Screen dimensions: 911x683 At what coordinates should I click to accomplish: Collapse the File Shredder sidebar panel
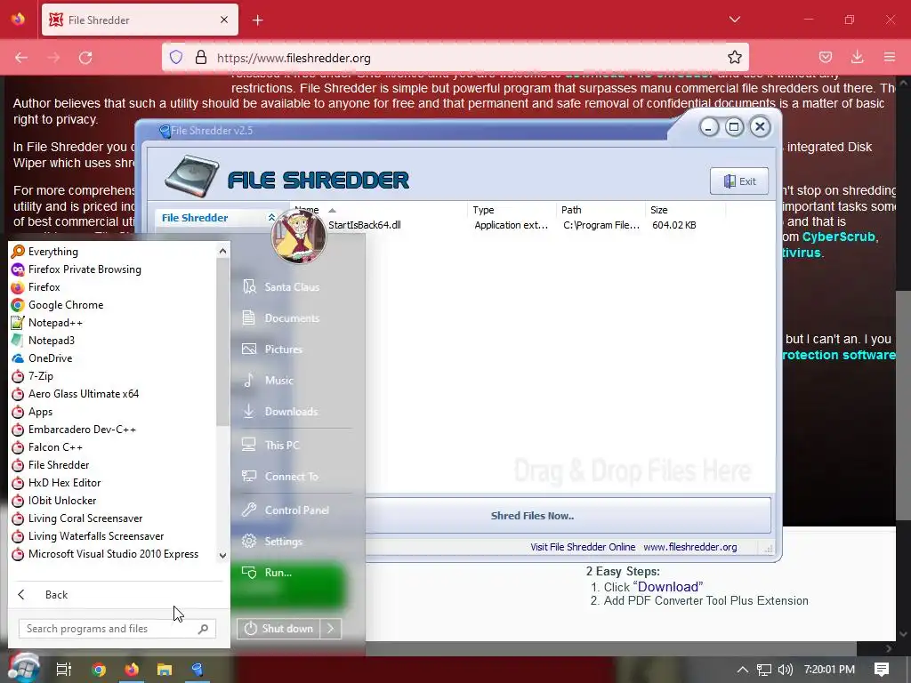tap(271, 218)
